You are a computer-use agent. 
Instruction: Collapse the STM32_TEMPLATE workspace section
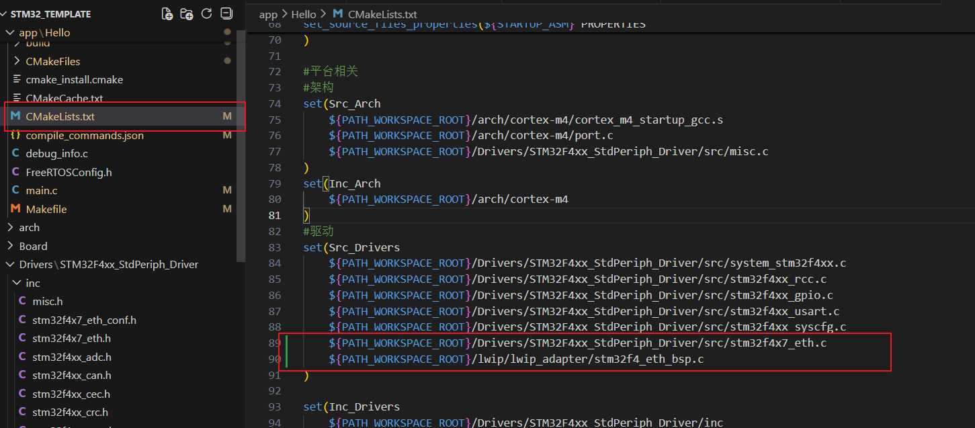pyautogui.click(x=50, y=14)
